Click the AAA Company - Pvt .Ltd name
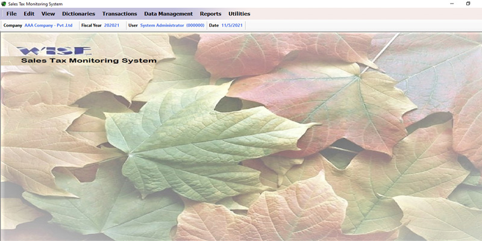The width and height of the screenshot is (482, 241). [48, 26]
